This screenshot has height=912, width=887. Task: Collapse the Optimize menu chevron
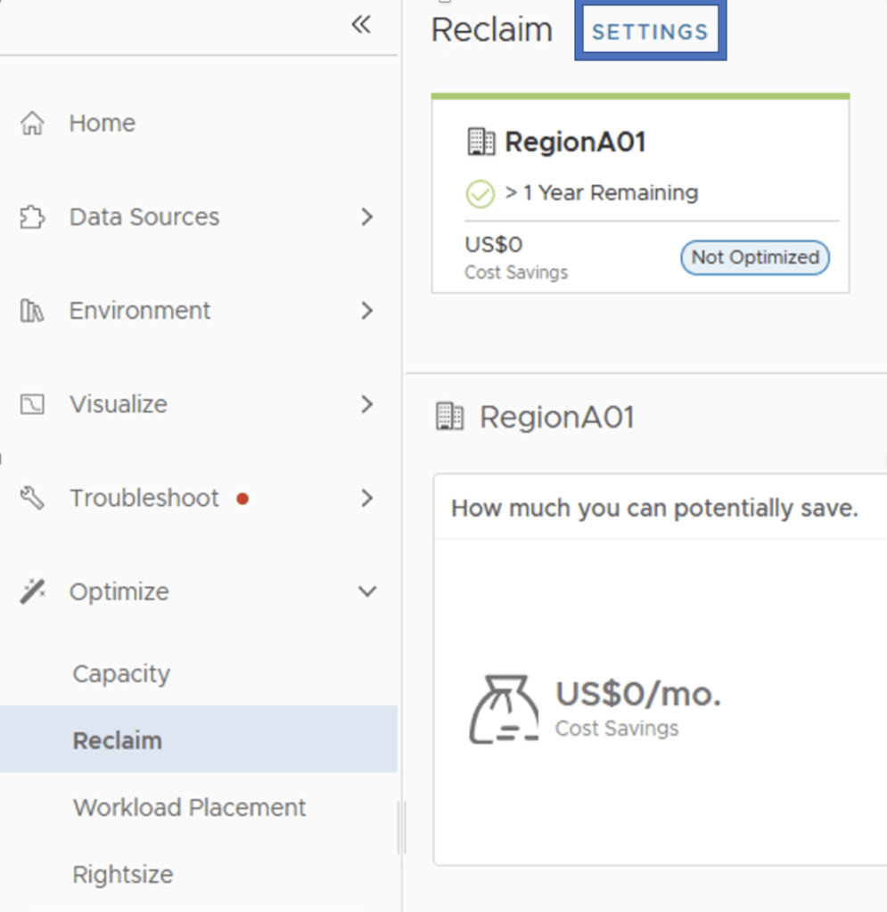[366, 591]
